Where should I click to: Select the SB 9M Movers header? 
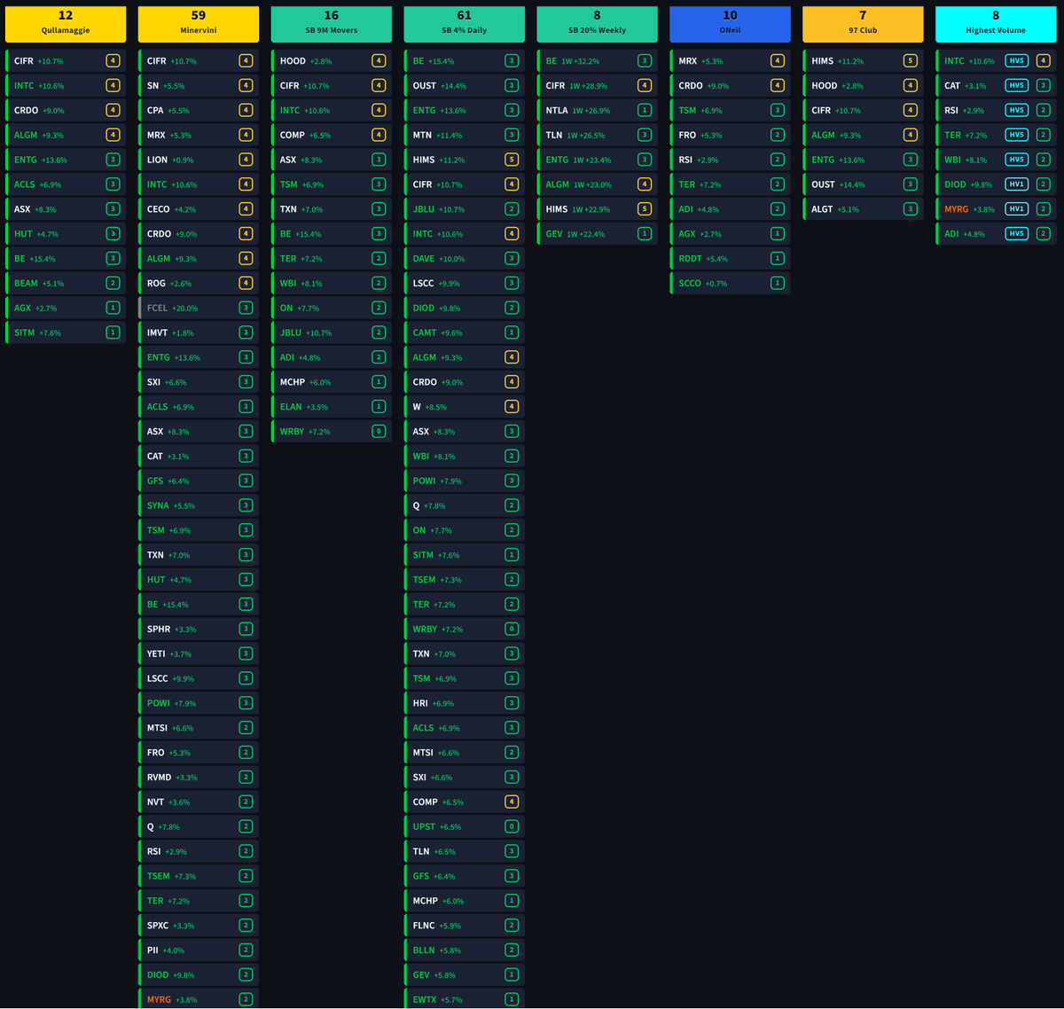pyautogui.click(x=332, y=24)
